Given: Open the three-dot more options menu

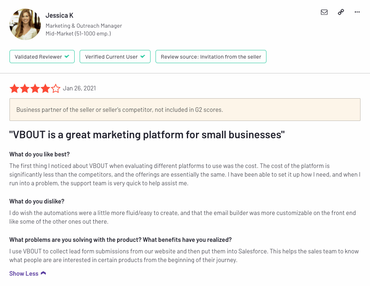Looking at the screenshot, I should click(357, 12).
